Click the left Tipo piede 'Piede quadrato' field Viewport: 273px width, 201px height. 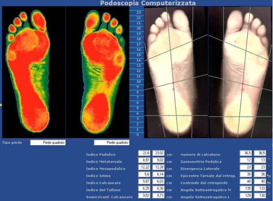[x=48, y=143]
